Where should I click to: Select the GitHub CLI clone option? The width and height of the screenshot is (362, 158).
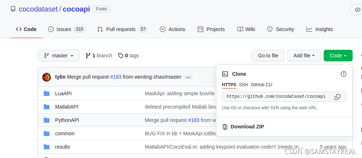pos(262,85)
